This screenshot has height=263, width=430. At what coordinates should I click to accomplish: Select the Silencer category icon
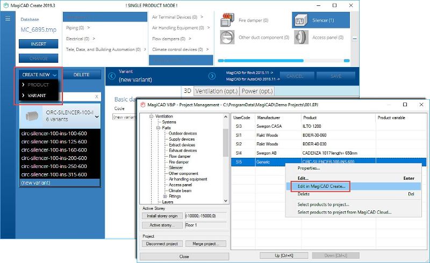[x=300, y=20]
